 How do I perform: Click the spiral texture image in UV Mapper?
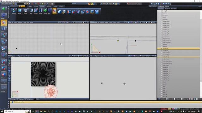pyautogui.click(x=43, y=74)
